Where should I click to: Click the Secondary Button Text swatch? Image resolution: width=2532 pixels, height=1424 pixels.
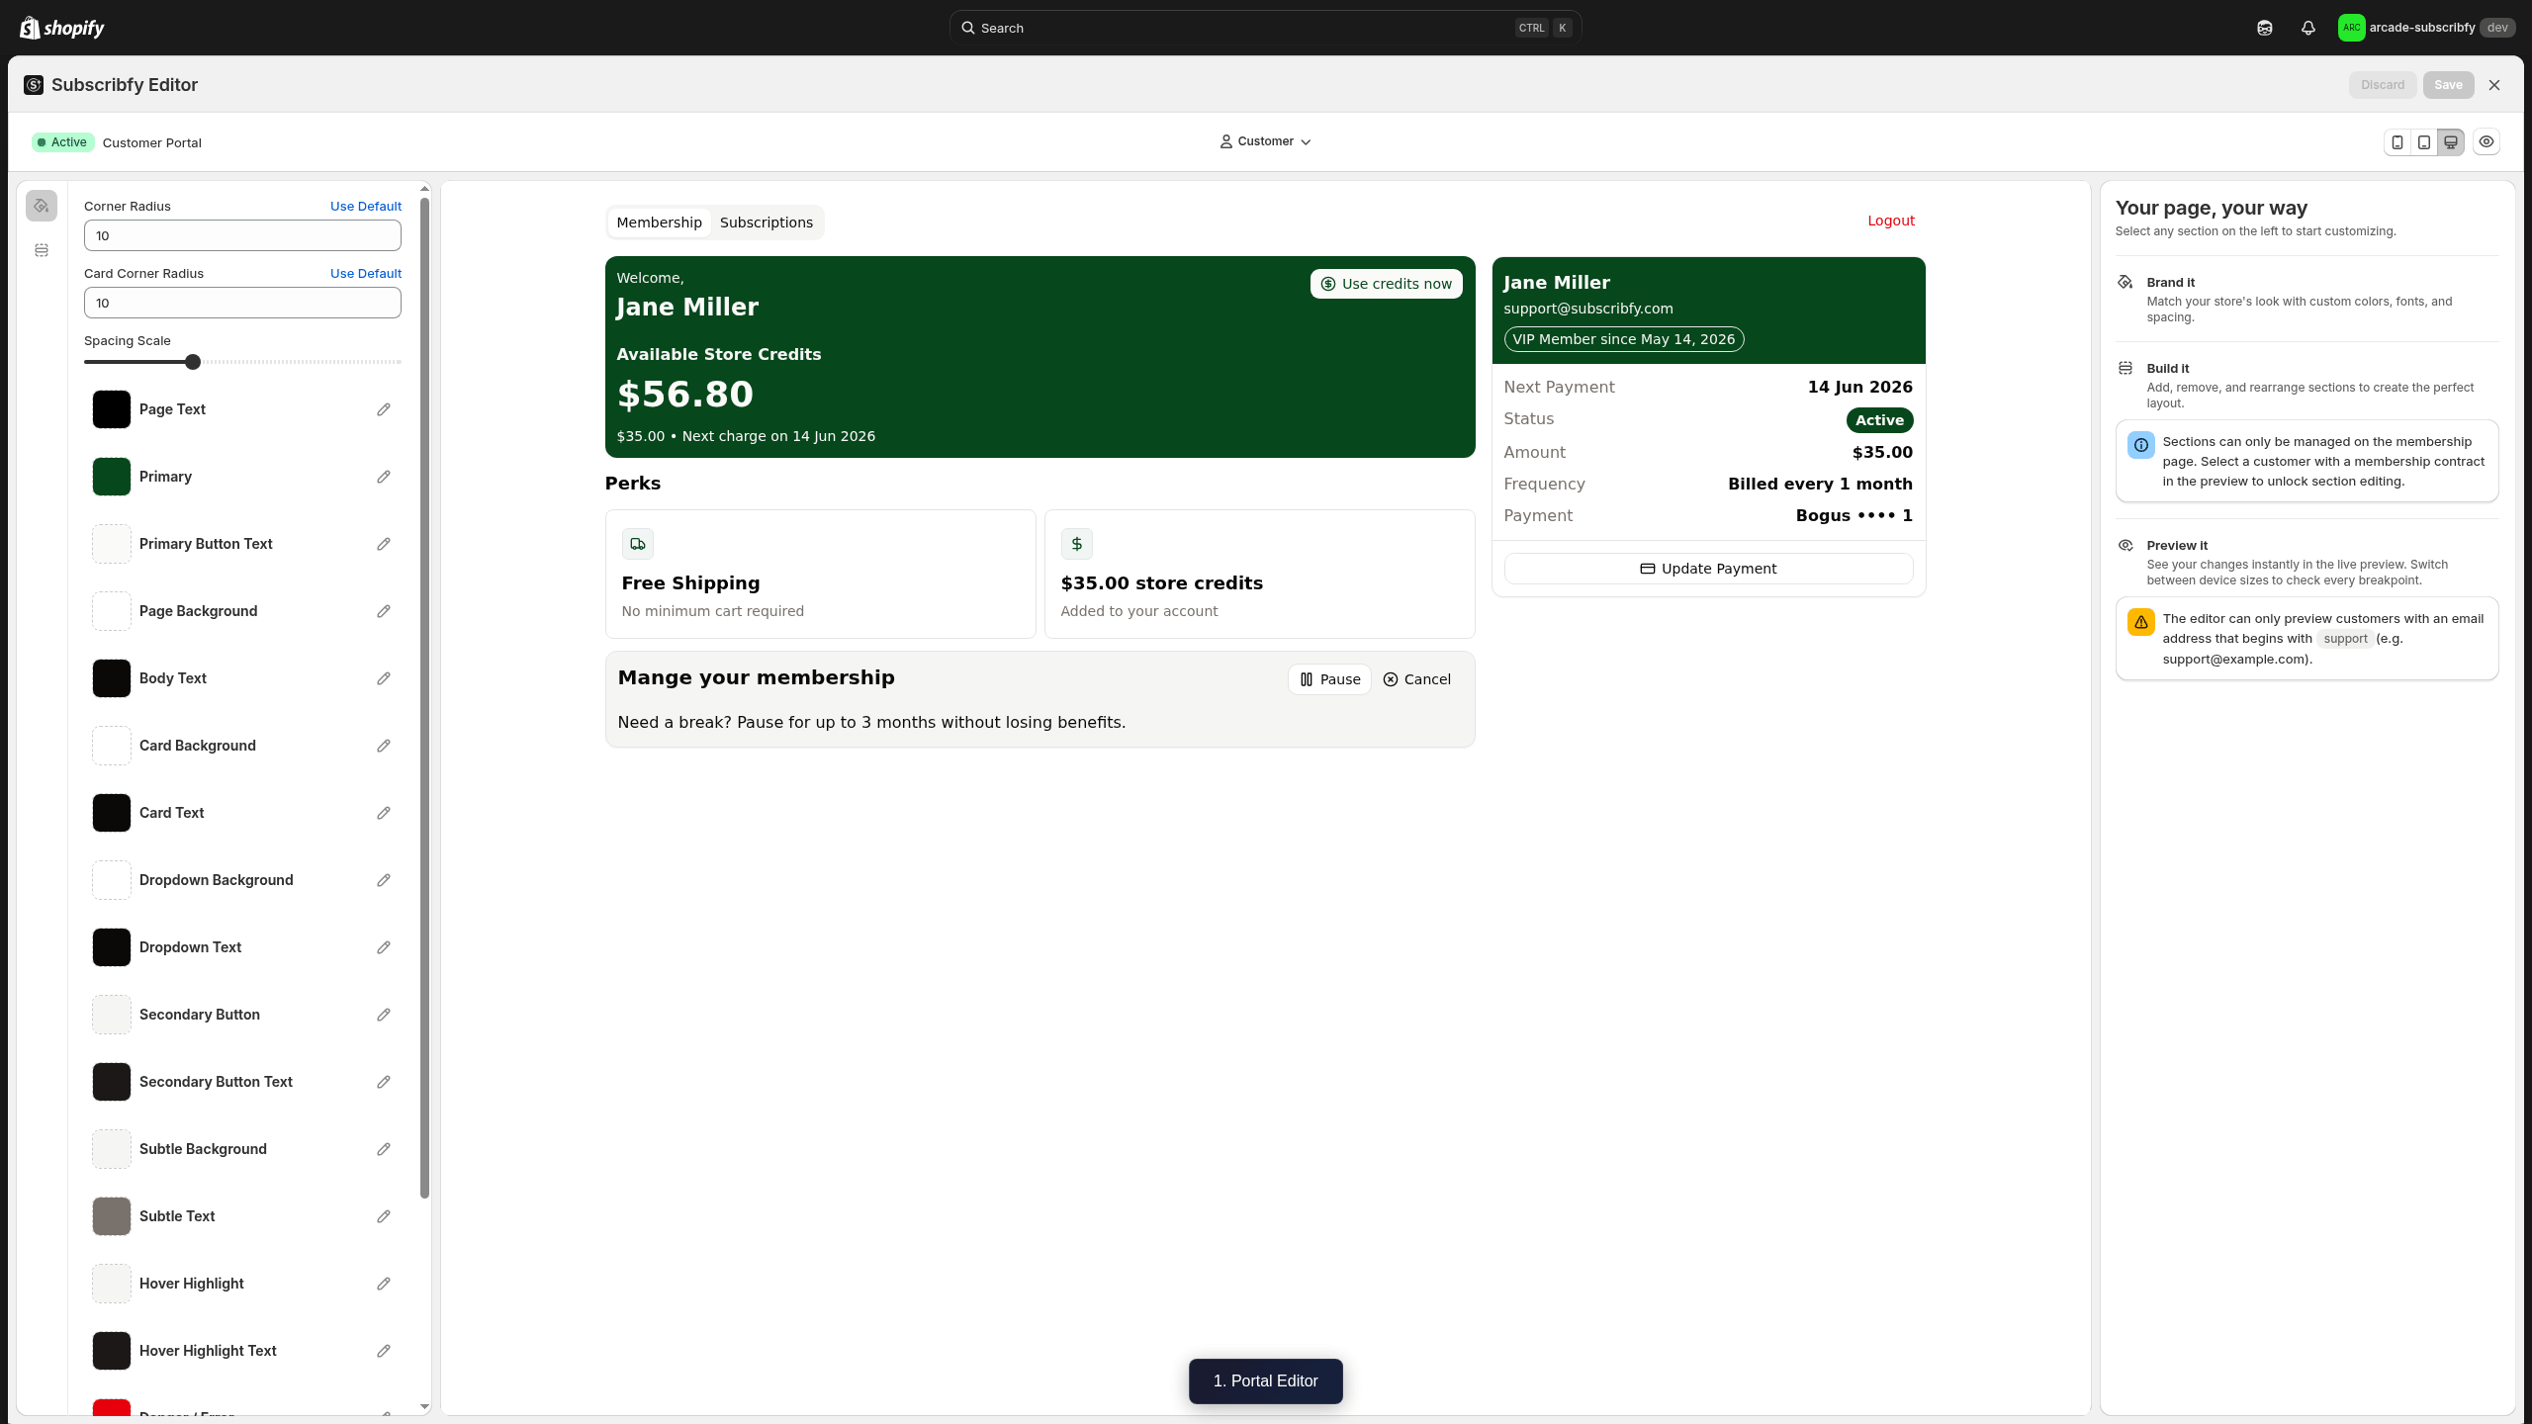[x=112, y=1082]
